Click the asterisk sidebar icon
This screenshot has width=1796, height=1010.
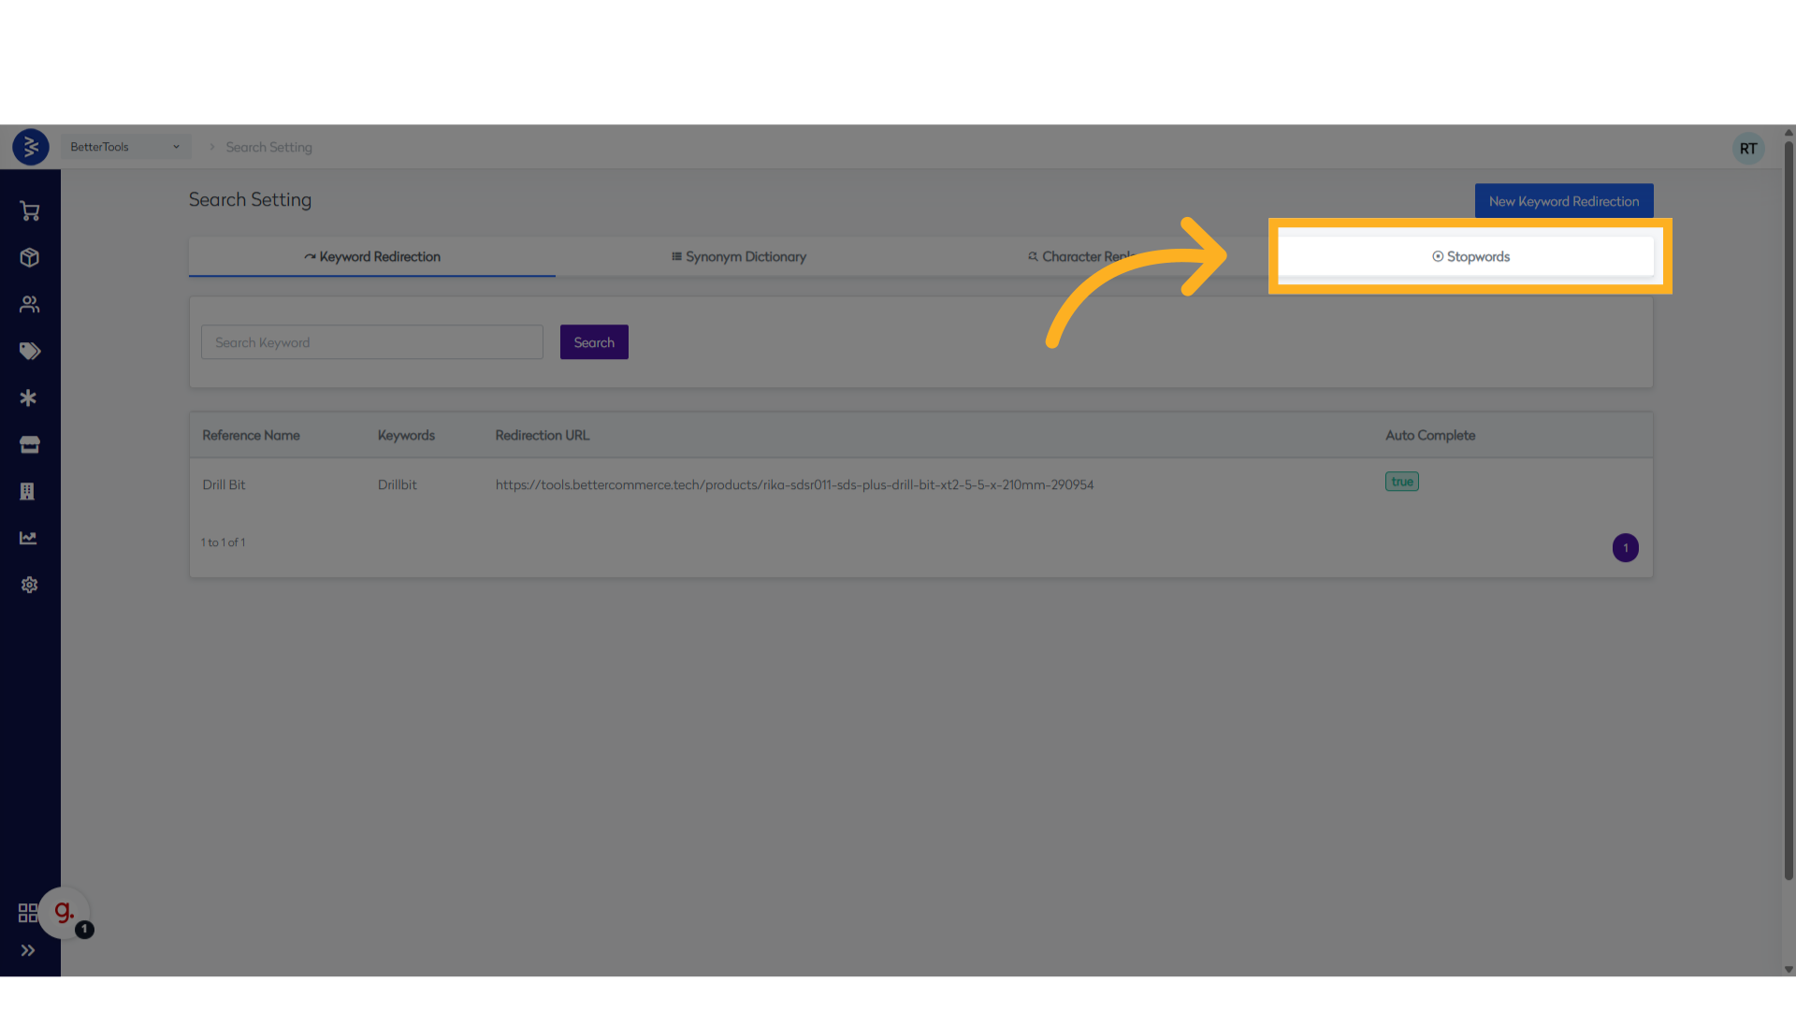tap(29, 398)
